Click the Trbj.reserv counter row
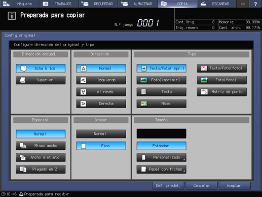This screenshot has height=197, width=262. pos(196,27)
